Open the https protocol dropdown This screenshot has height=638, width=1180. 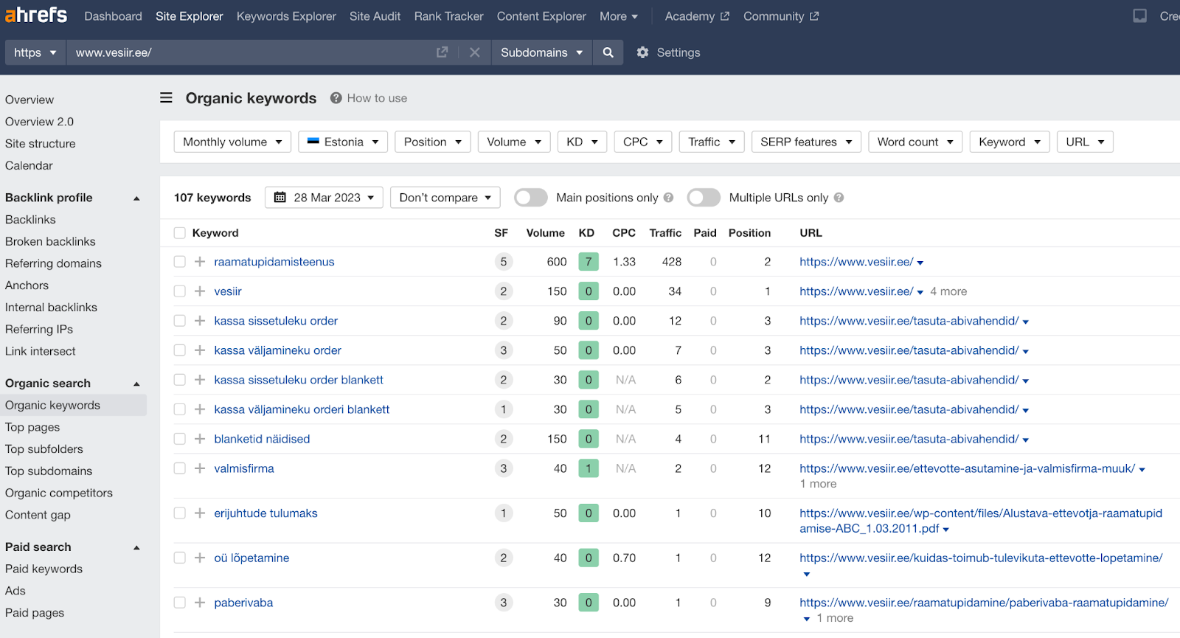(35, 52)
